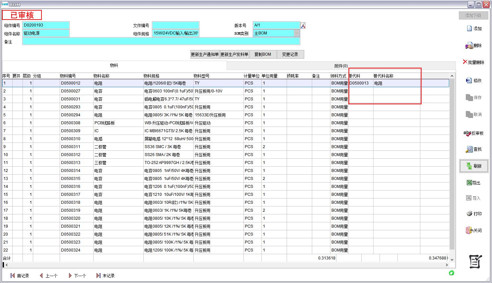
Task: Open the BOM类别 dropdown list
Action: (297, 33)
